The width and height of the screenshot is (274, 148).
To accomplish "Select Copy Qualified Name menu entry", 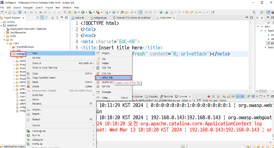I will [61, 78].
